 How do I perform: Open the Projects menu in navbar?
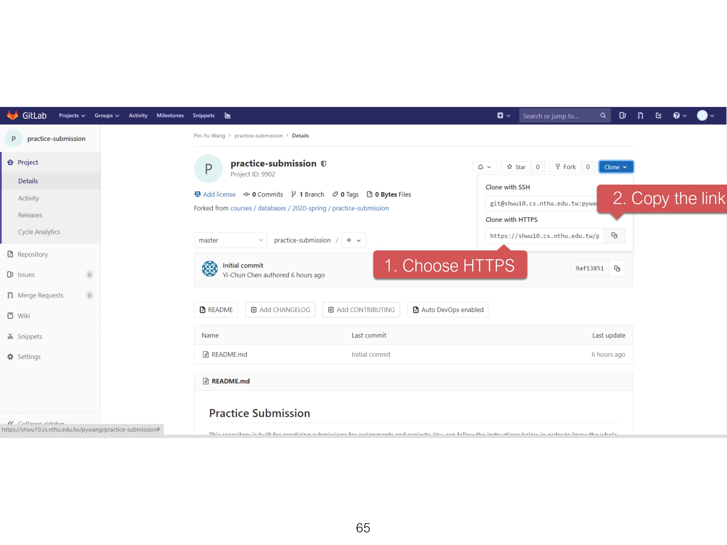[x=72, y=115]
